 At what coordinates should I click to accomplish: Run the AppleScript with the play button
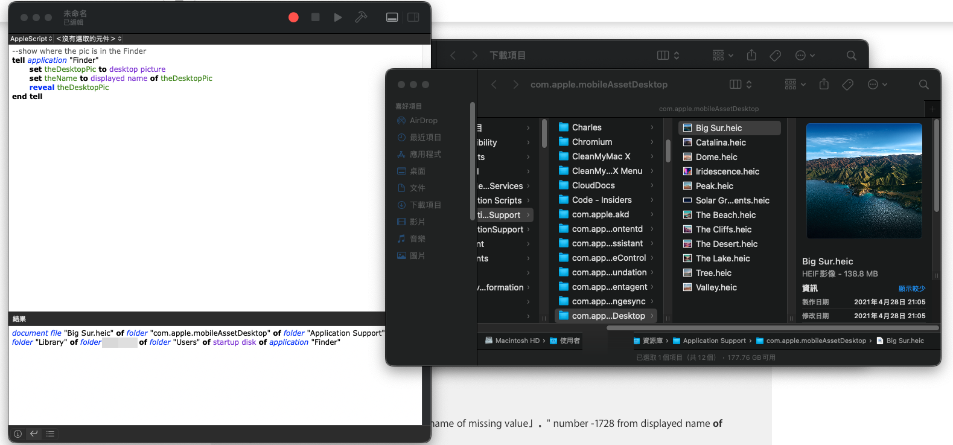click(x=338, y=18)
